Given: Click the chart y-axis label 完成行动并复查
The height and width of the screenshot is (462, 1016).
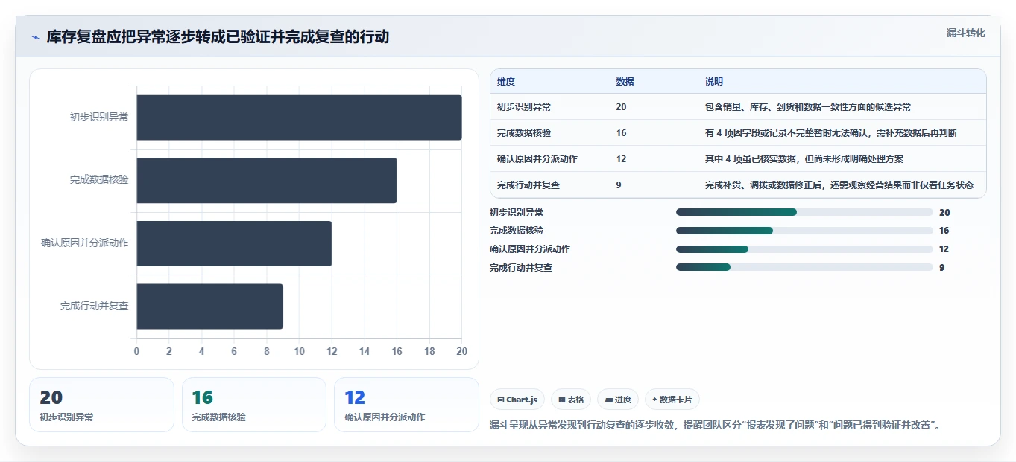Looking at the screenshot, I should [95, 307].
